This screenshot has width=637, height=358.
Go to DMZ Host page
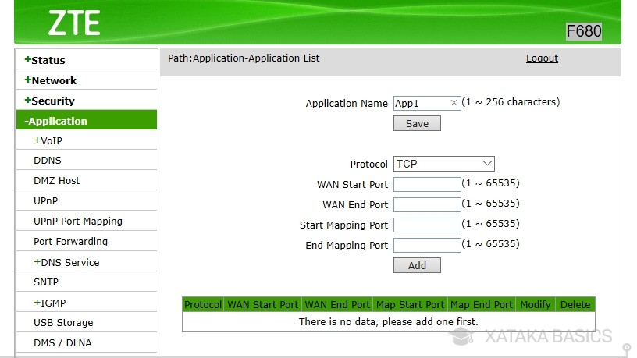pos(56,181)
